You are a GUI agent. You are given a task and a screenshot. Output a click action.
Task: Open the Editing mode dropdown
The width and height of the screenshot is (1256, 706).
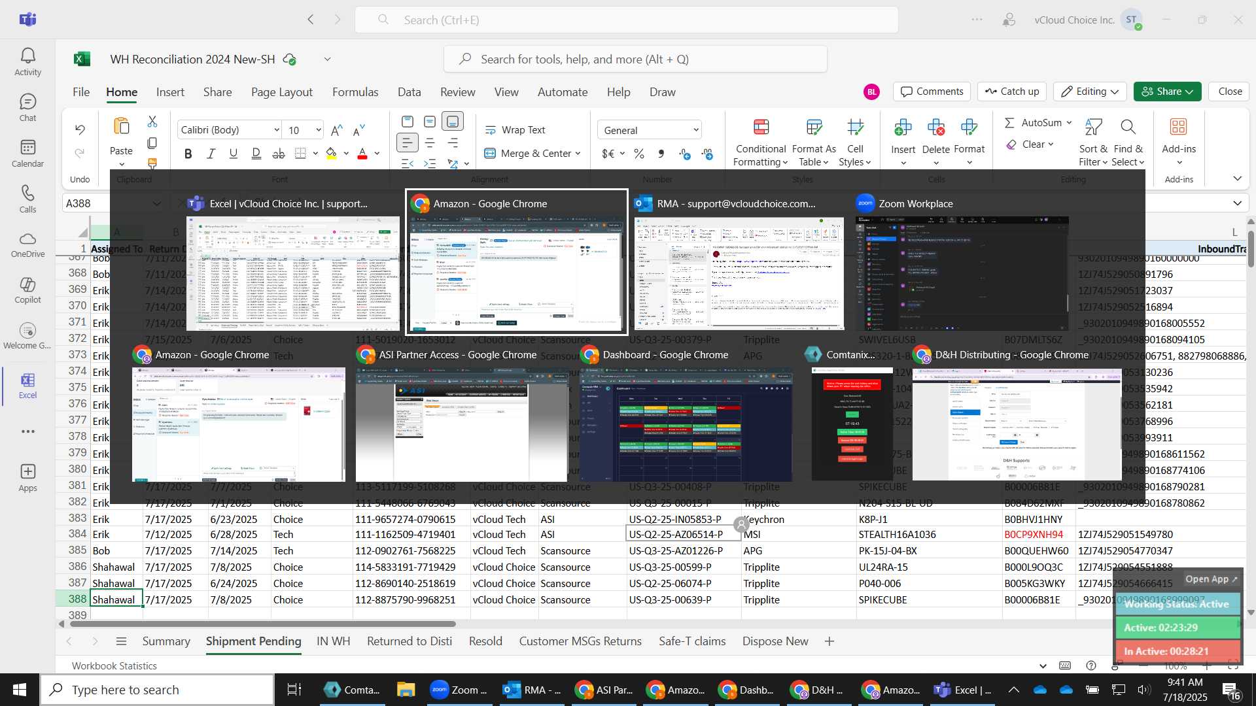[x=1090, y=92]
